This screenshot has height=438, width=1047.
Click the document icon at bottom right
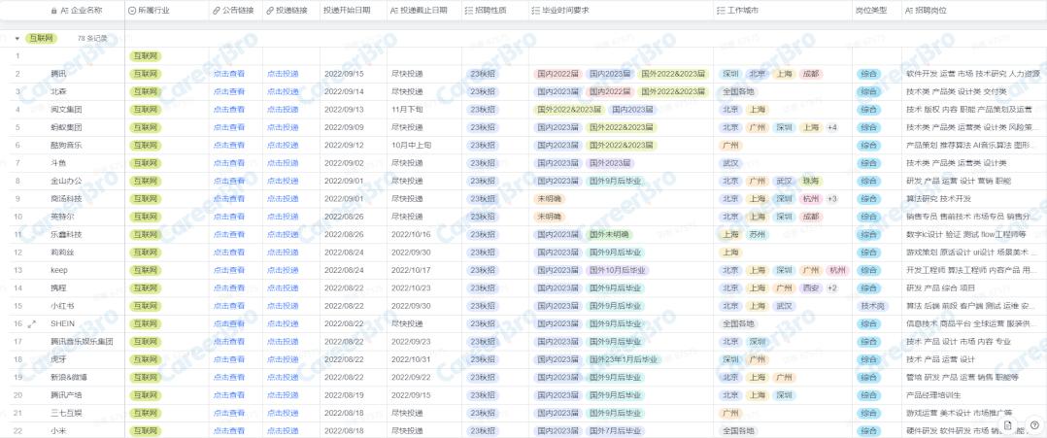coord(1008,425)
